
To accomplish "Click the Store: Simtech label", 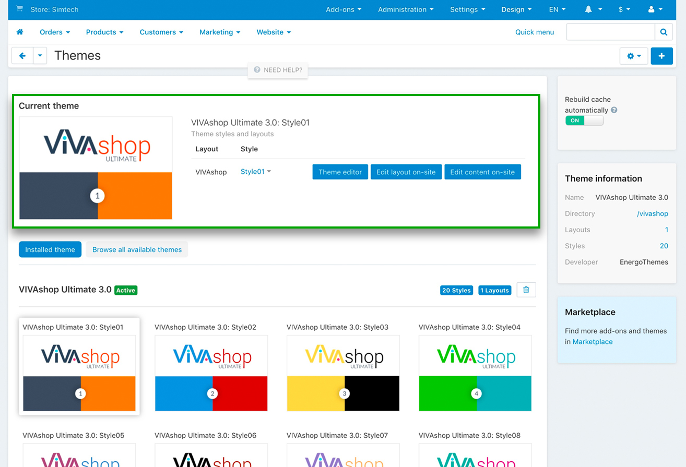I will click(x=55, y=9).
